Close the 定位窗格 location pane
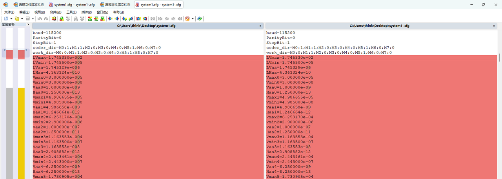This screenshot has width=502, height=179. coord(28,24)
